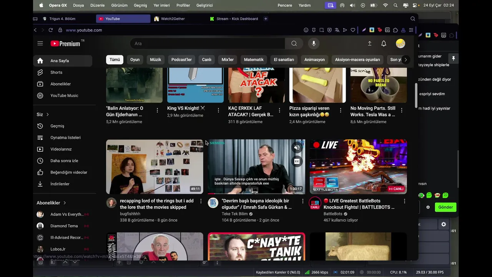Go back to previous page
Viewport: 492px width, 277px height.
pyautogui.click(x=35, y=30)
